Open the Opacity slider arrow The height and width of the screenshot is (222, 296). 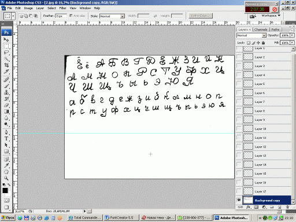pos(293,35)
